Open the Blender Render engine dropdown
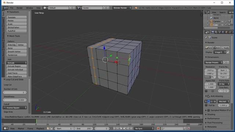 click(122, 8)
